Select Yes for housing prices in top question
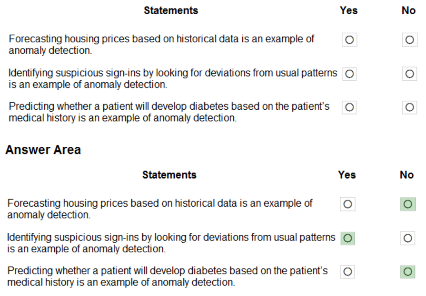The image size is (426, 296). 349,40
